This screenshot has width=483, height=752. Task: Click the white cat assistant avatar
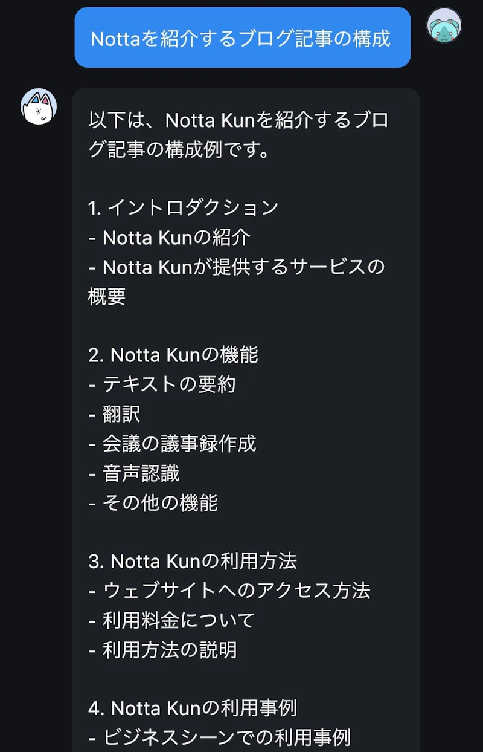click(37, 106)
